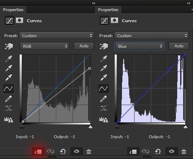This screenshot has height=159, width=193.
Task: Click the Auto button in left Curves panel
Action: tap(84, 46)
